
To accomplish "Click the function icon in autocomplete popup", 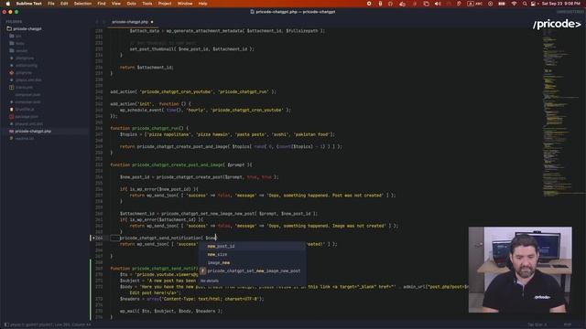I will 203,271.
